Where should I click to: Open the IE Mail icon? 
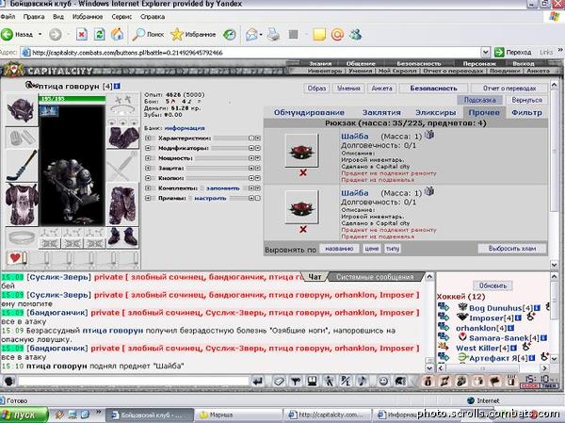click(x=251, y=35)
